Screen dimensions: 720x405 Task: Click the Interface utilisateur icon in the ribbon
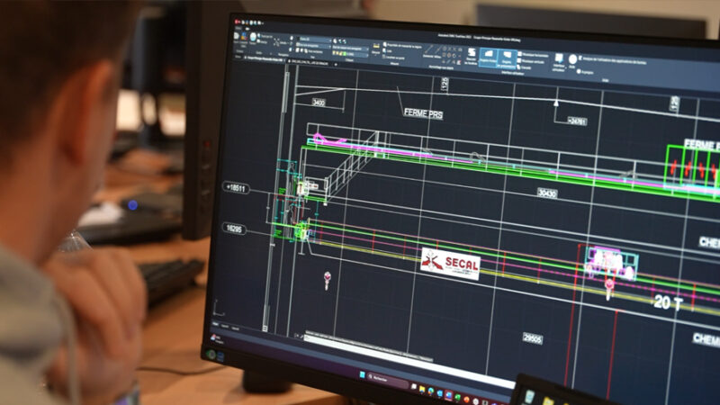[558, 58]
